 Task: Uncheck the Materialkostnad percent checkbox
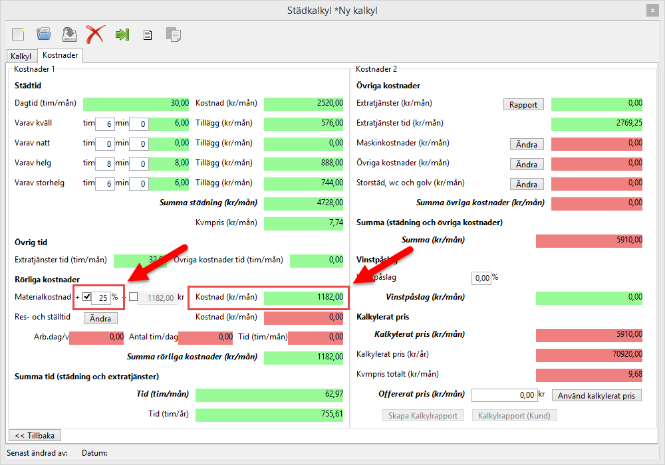point(86,297)
